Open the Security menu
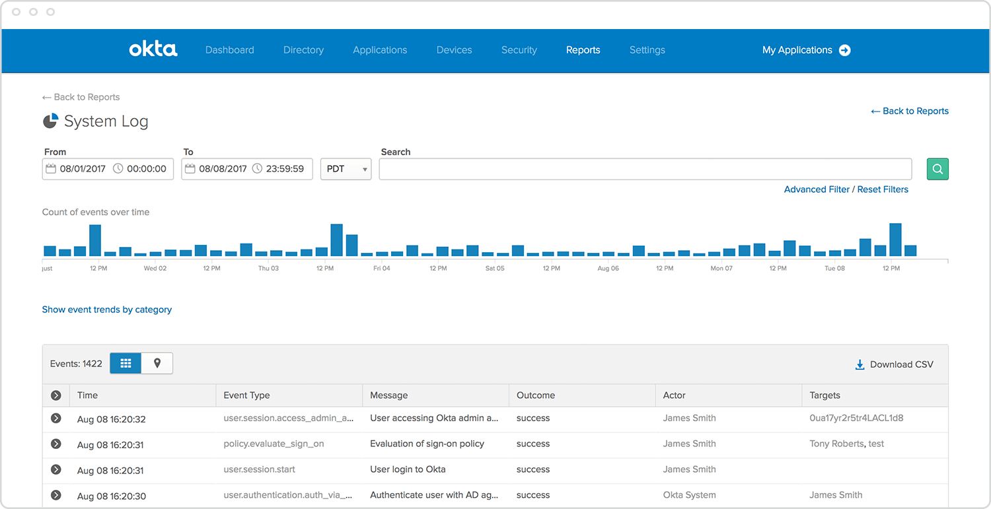This screenshot has width=991, height=509. (519, 50)
